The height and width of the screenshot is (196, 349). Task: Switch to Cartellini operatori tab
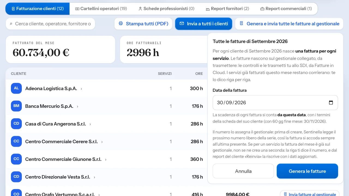pyautogui.click(x=101, y=9)
